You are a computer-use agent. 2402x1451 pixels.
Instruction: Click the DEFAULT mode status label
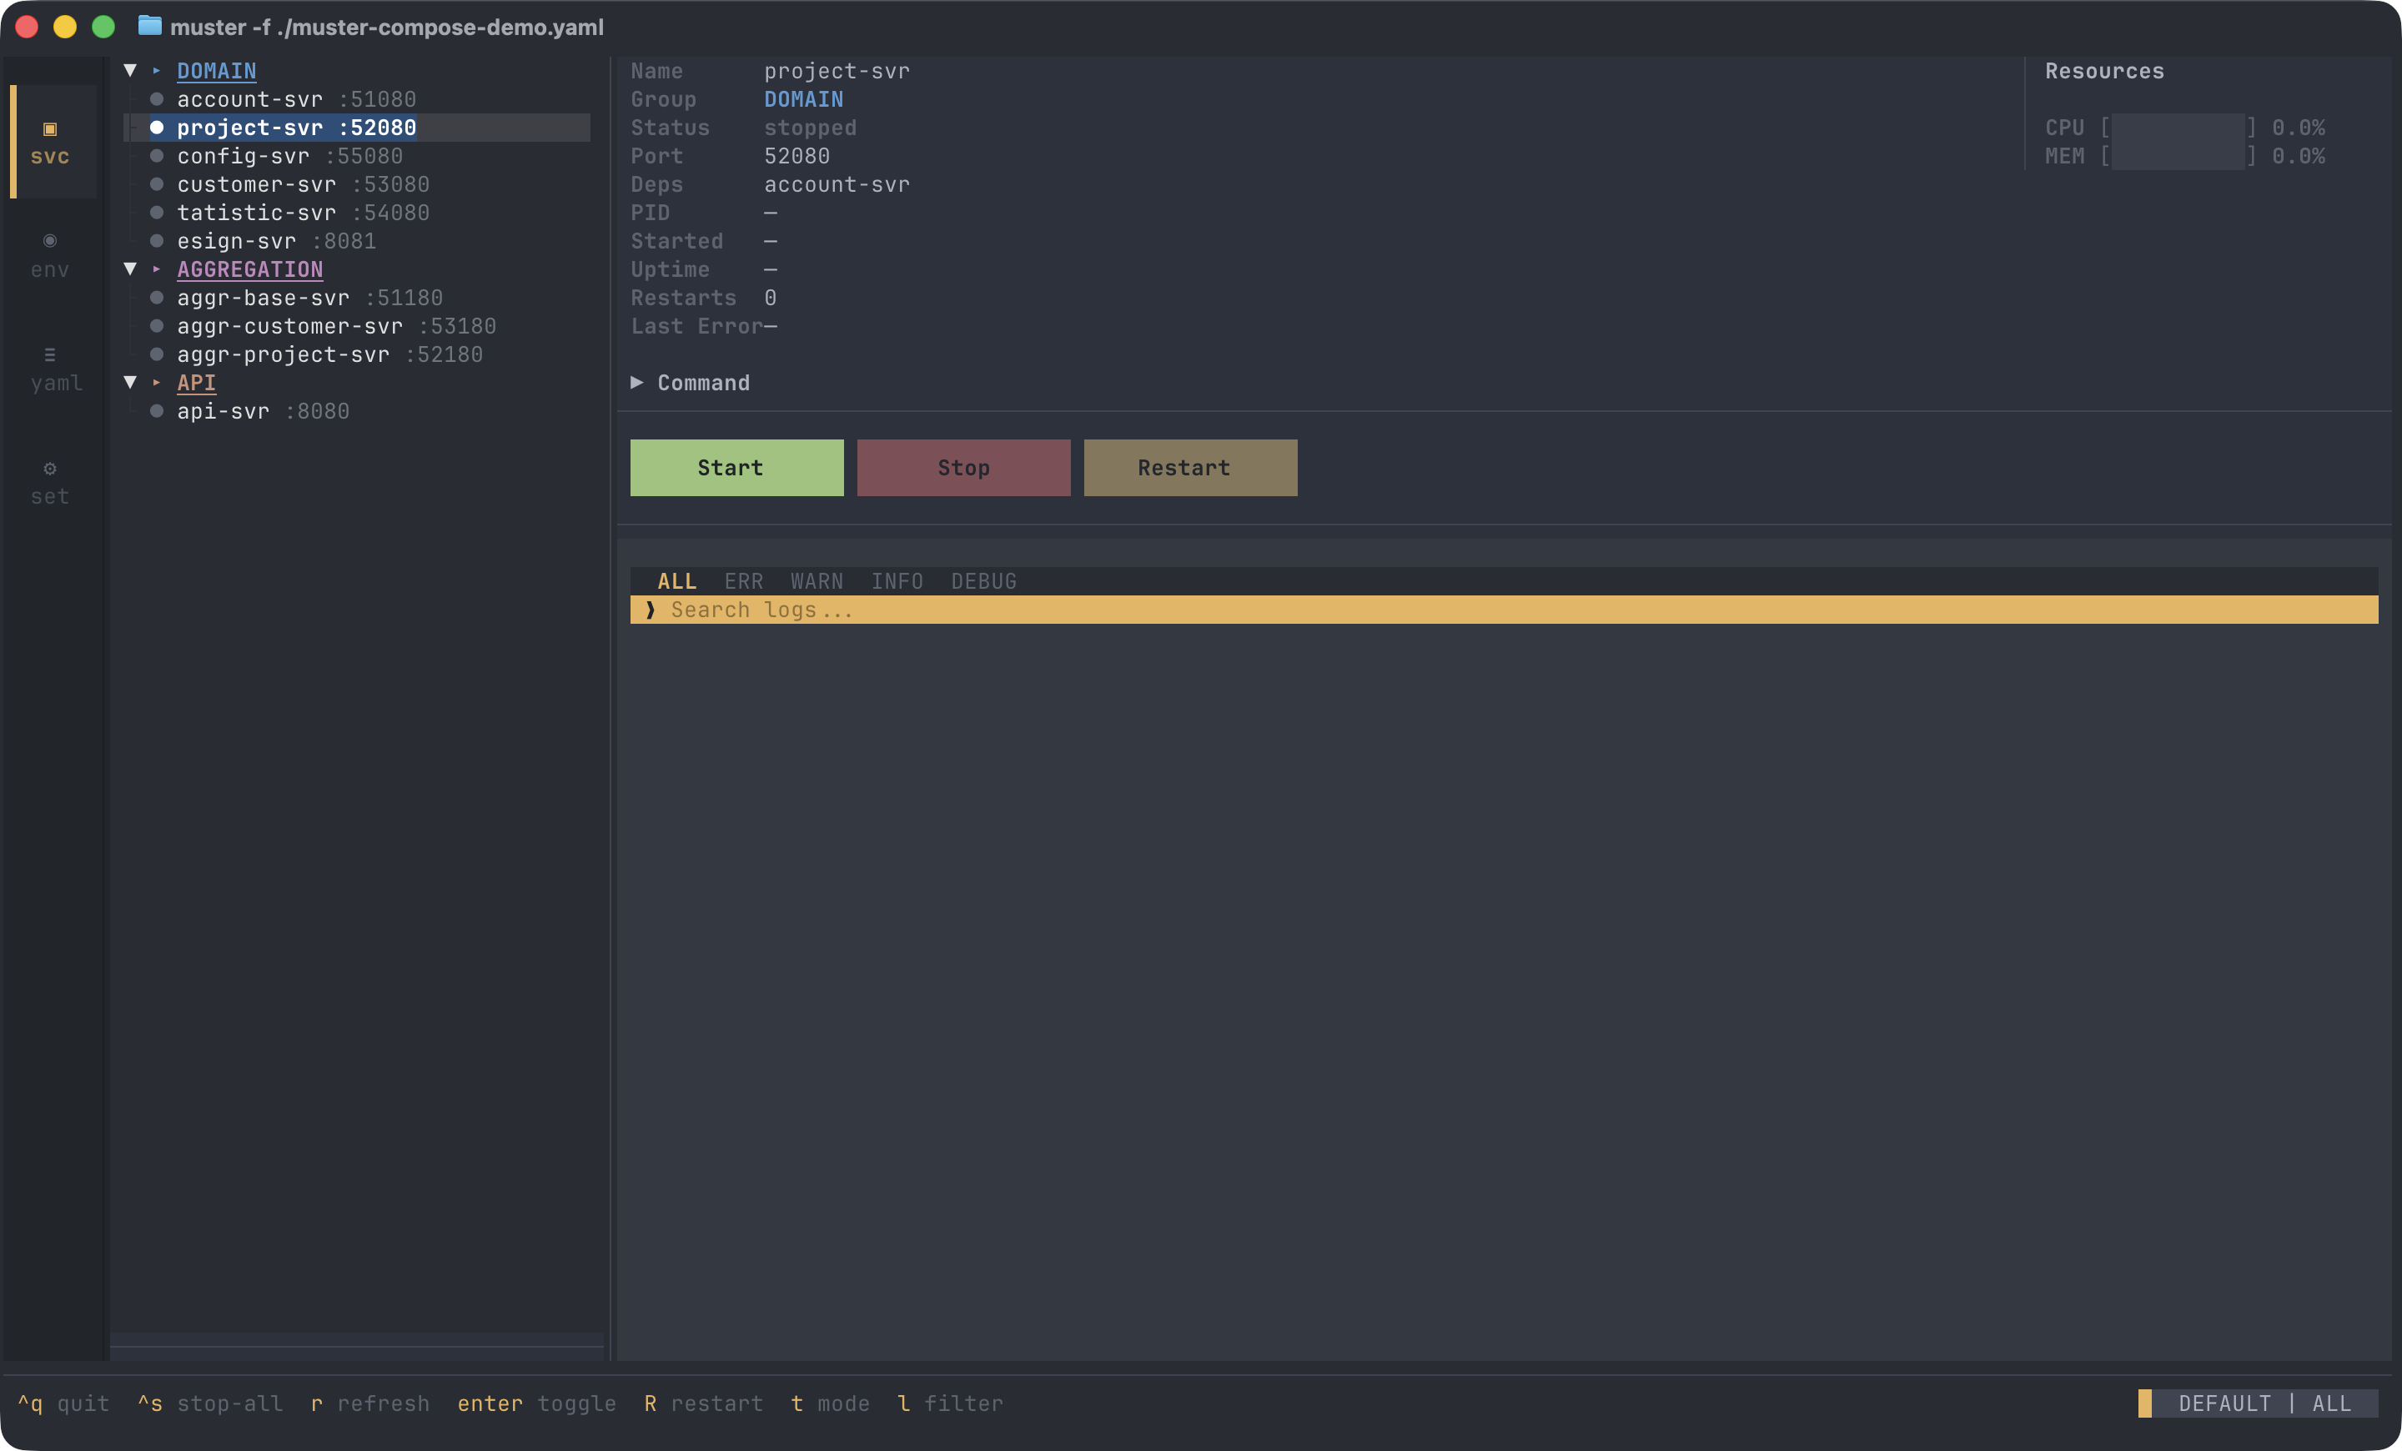2224,1403
